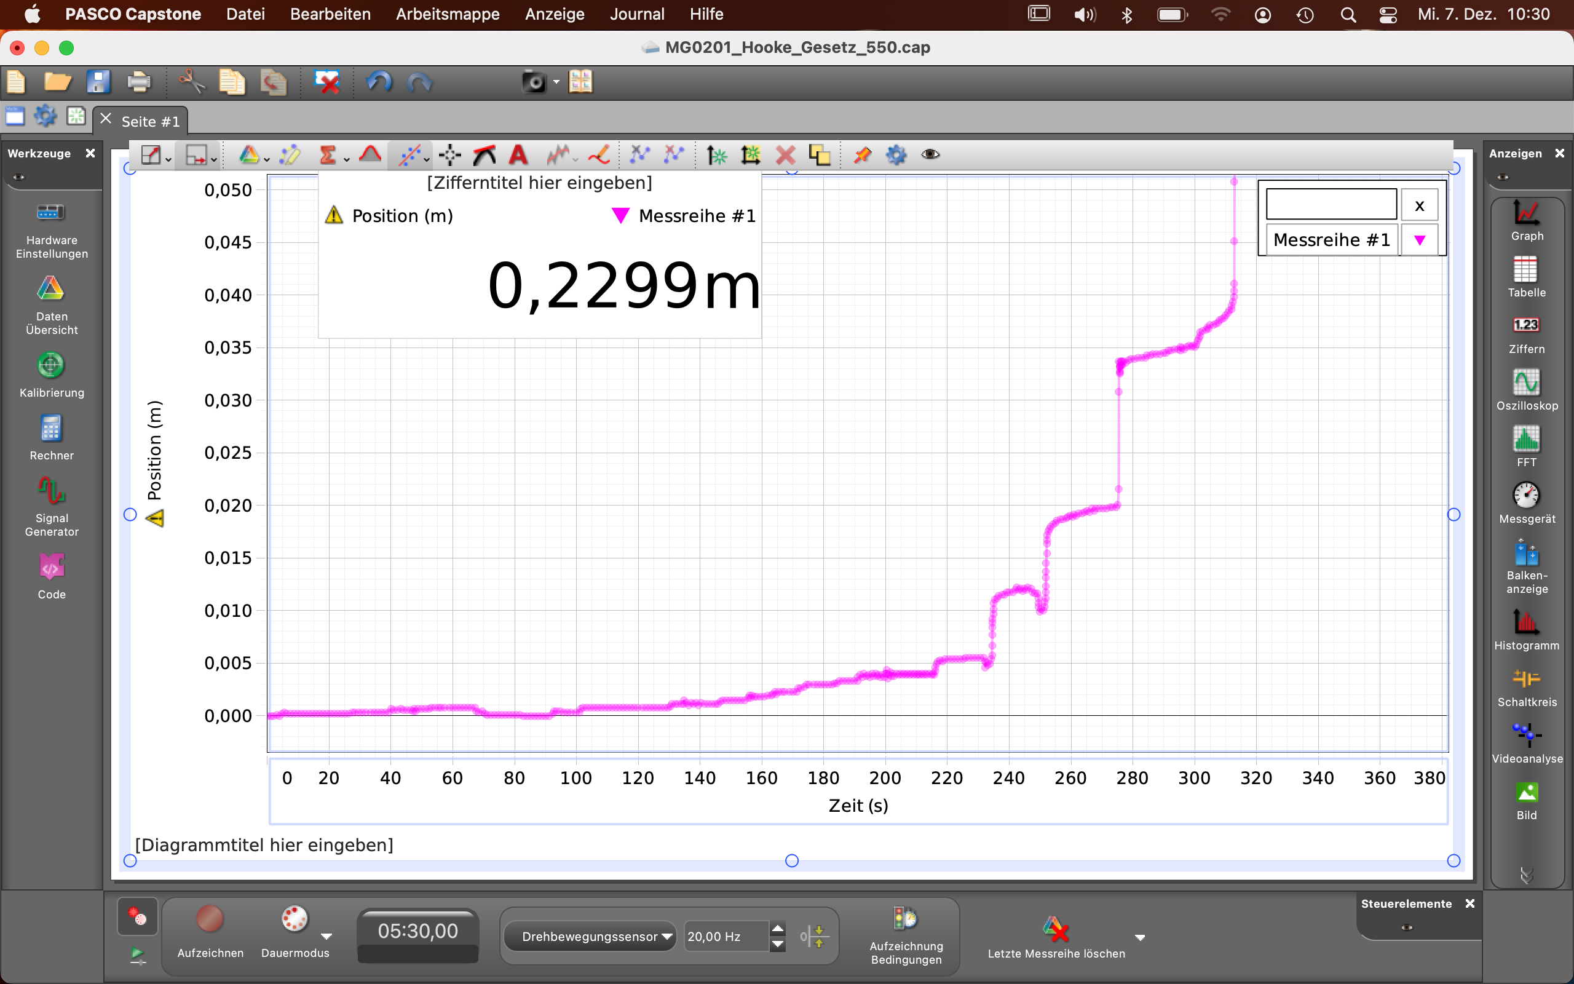This screenshot has width=1574, height=984.
Task: Add a Messgerät display
Action: click(x=1527, y=503)
